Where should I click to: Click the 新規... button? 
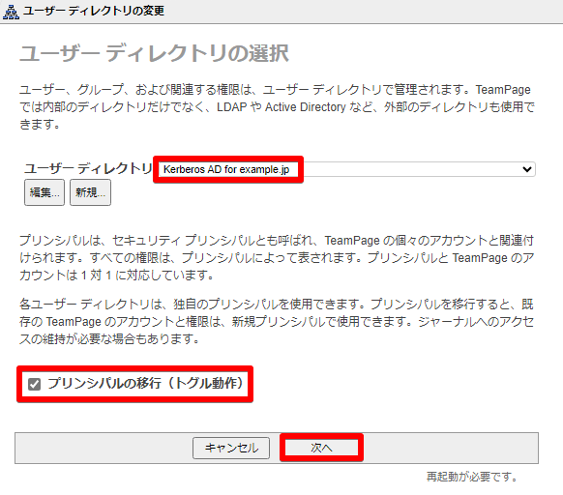coord(90,192)
